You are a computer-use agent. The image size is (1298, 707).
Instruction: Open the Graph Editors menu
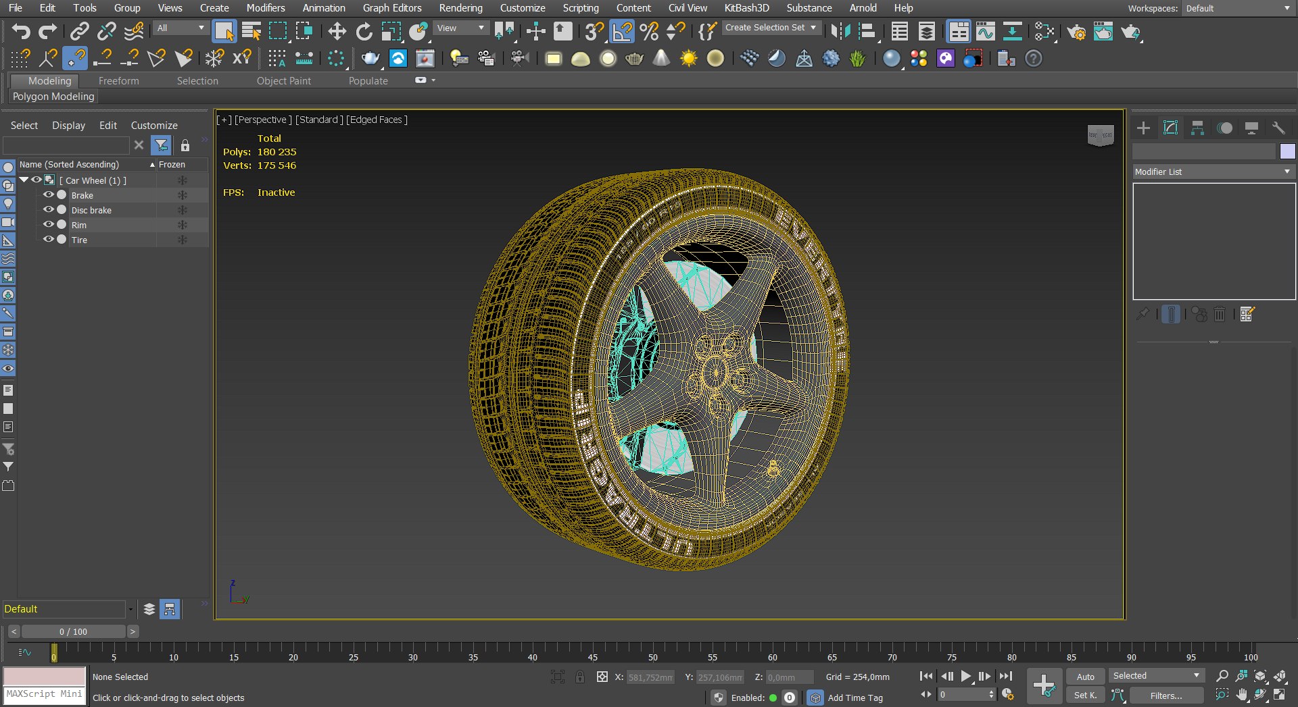[x=392, y=8]
